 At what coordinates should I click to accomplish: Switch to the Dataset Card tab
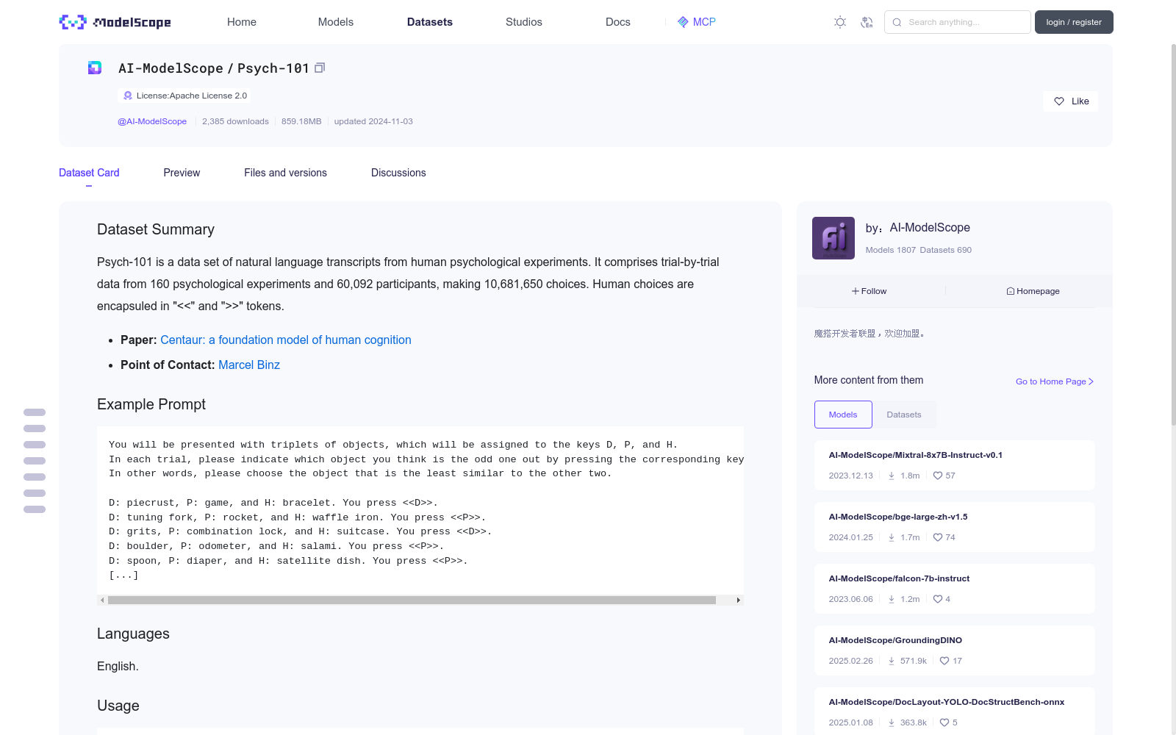tap(89, 173)
